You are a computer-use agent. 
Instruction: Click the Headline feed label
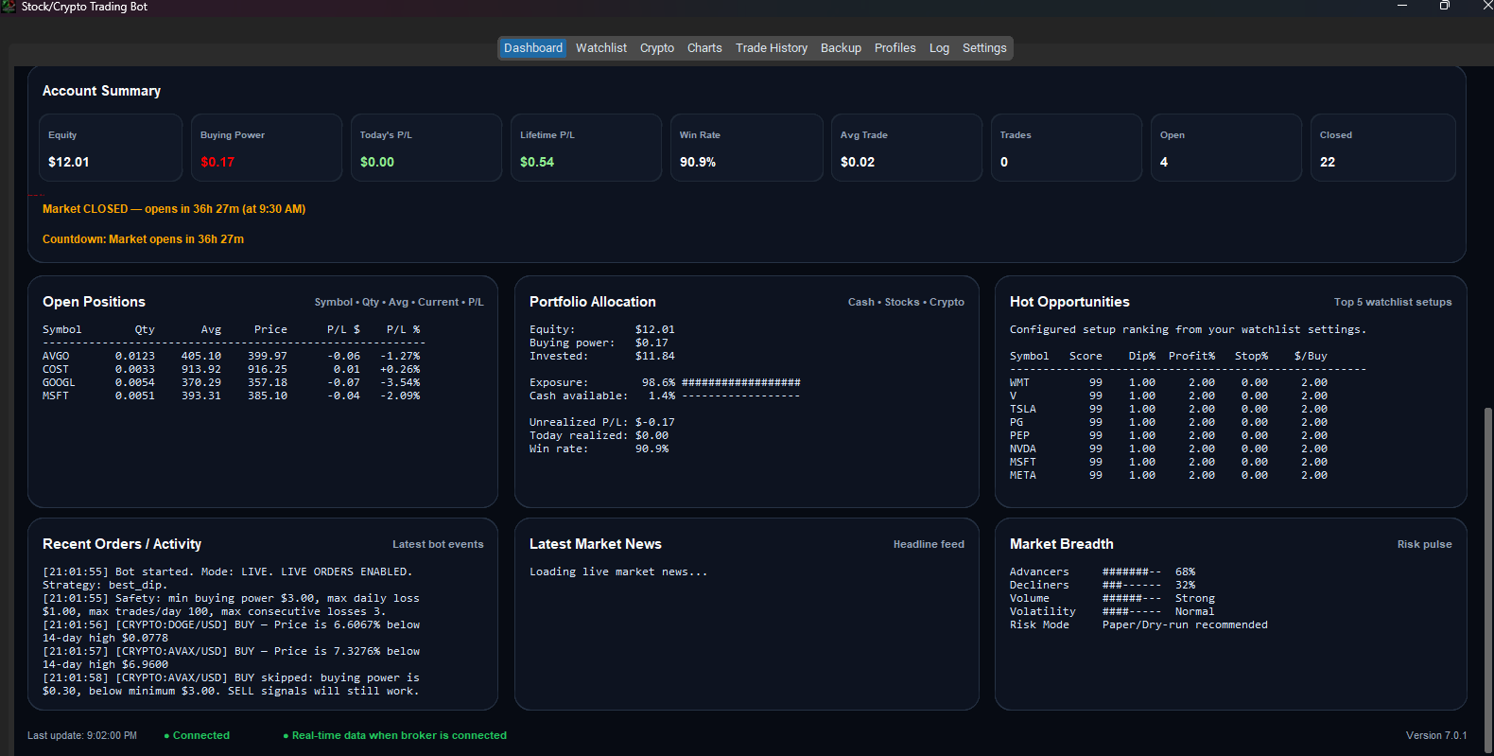[x=929, y=544]
